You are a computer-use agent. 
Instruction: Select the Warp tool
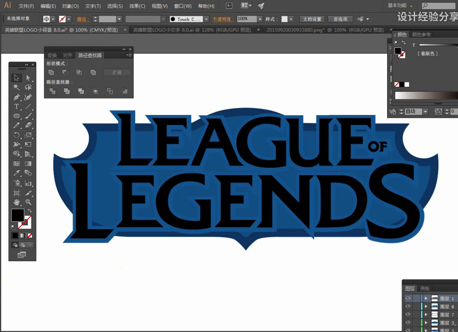pyautogui.click(x=16, y=144)
